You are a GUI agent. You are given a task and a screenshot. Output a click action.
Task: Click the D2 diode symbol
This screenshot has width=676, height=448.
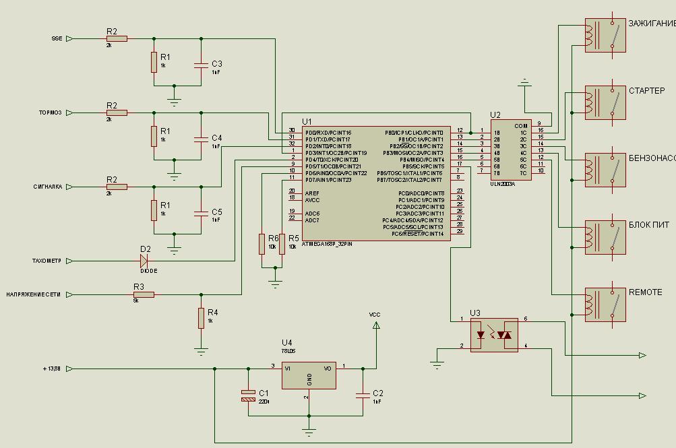pyautogui.click(x=144, y=261)
